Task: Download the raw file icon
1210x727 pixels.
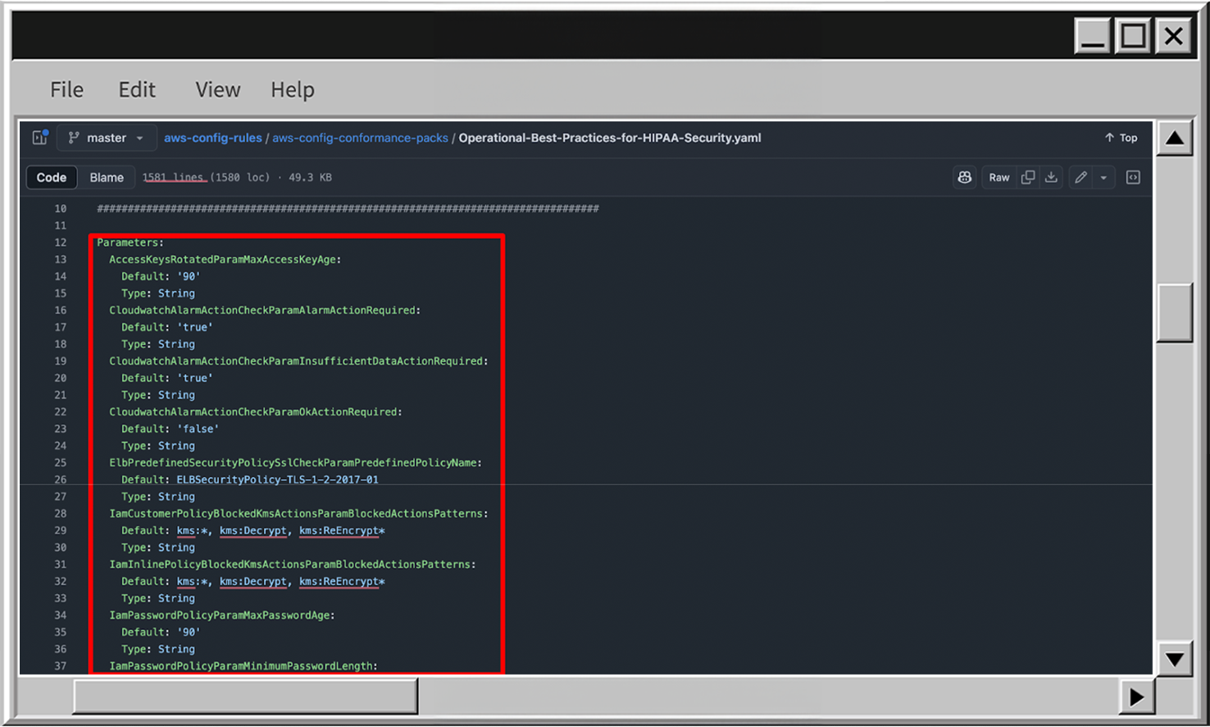Action: coord(1051,177)
